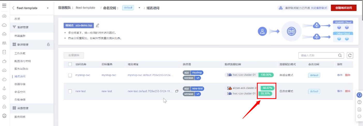
Task: Open the feedback edit icon on right edge
Action: (359, 109)
